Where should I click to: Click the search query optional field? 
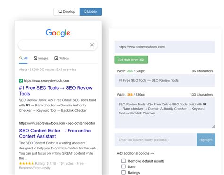pos(155,140)
